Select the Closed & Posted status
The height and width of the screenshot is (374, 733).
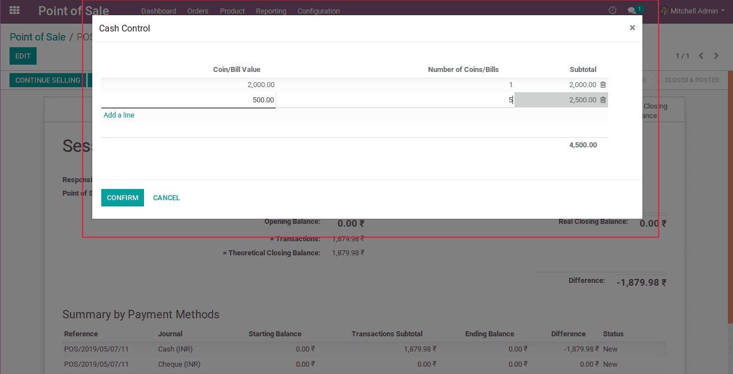tap(692, 80)
